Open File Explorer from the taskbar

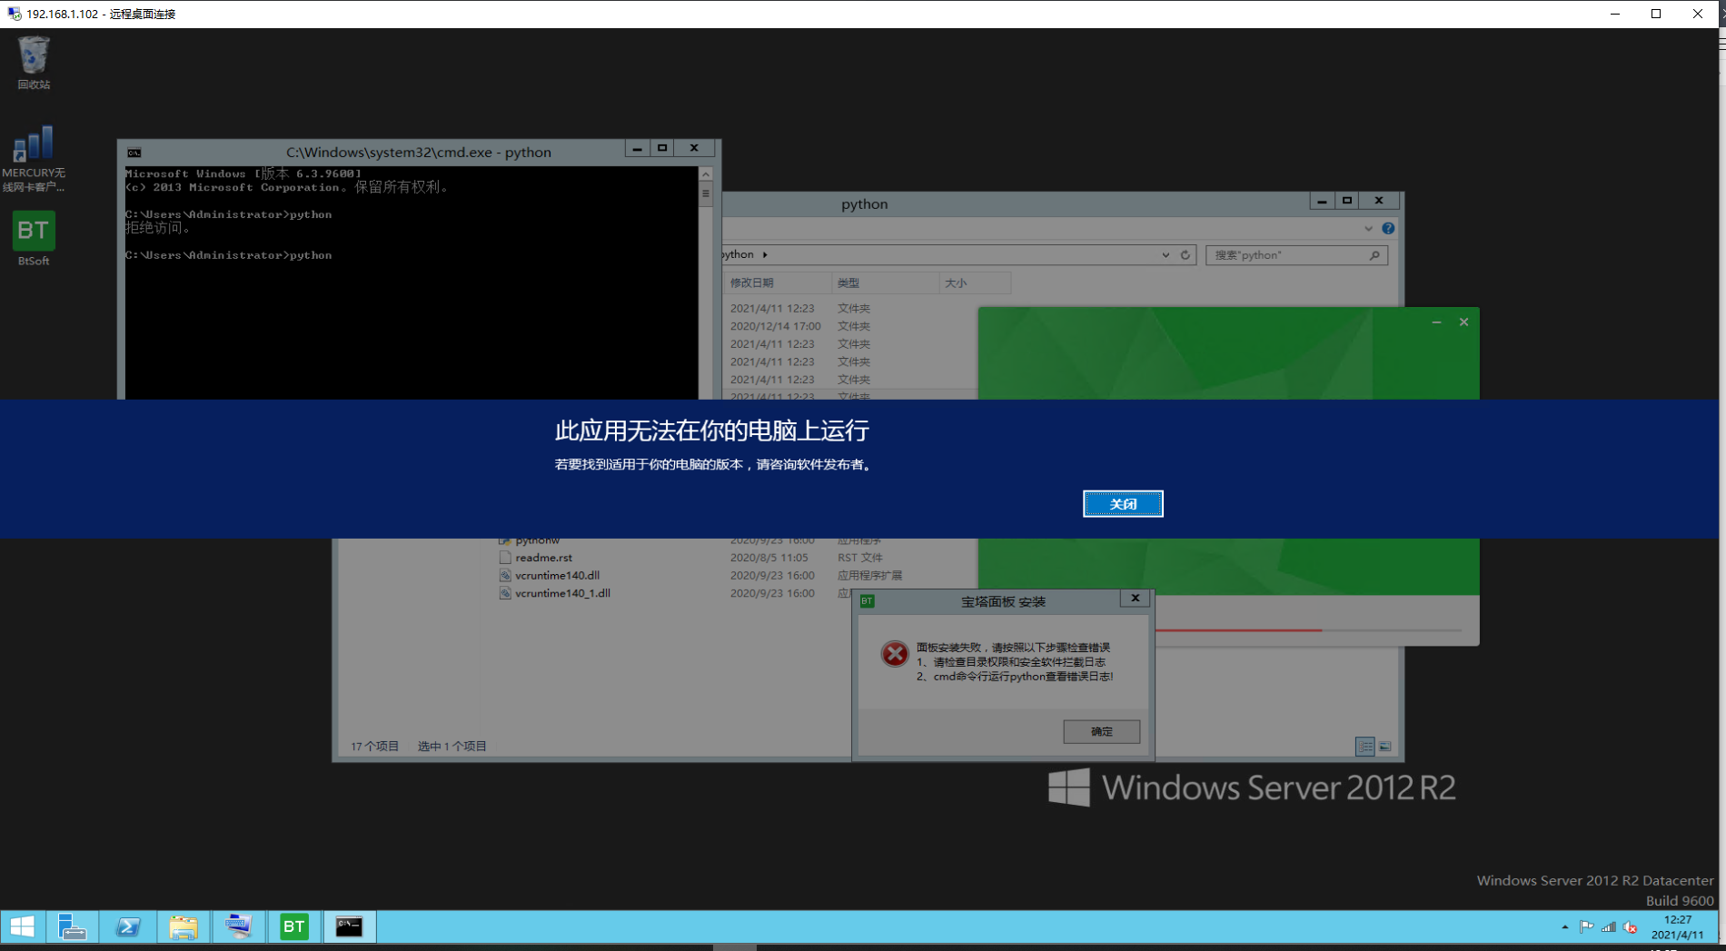click(183, 927)
